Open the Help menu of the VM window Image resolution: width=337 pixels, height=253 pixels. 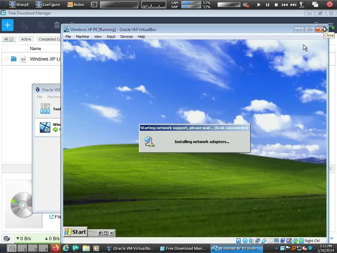pyautogui.click(x=141, y=37)
